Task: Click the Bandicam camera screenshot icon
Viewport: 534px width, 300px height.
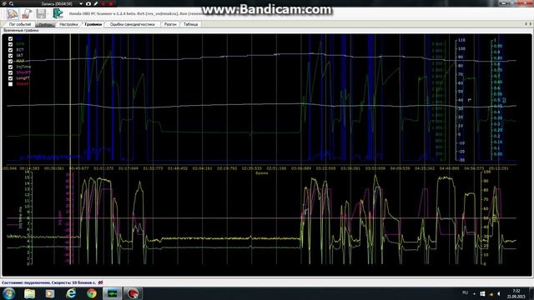Action: pos(88,3)
